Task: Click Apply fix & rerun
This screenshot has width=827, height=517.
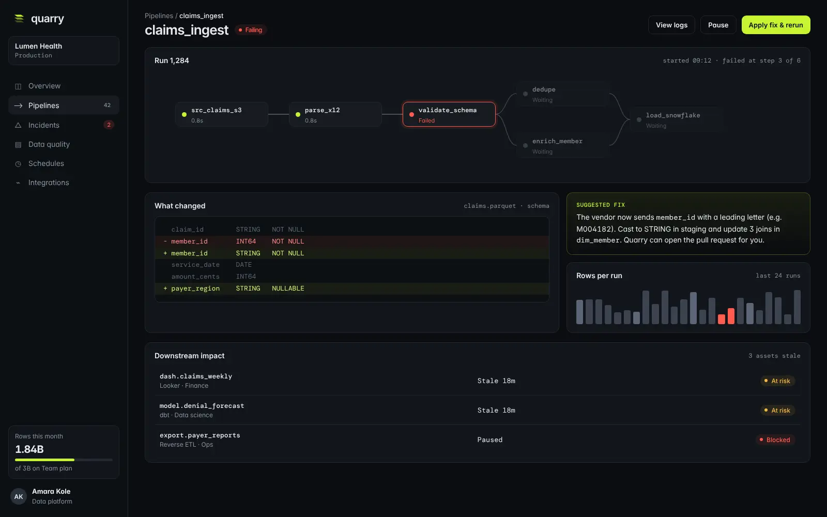Action: pos(776,25)
